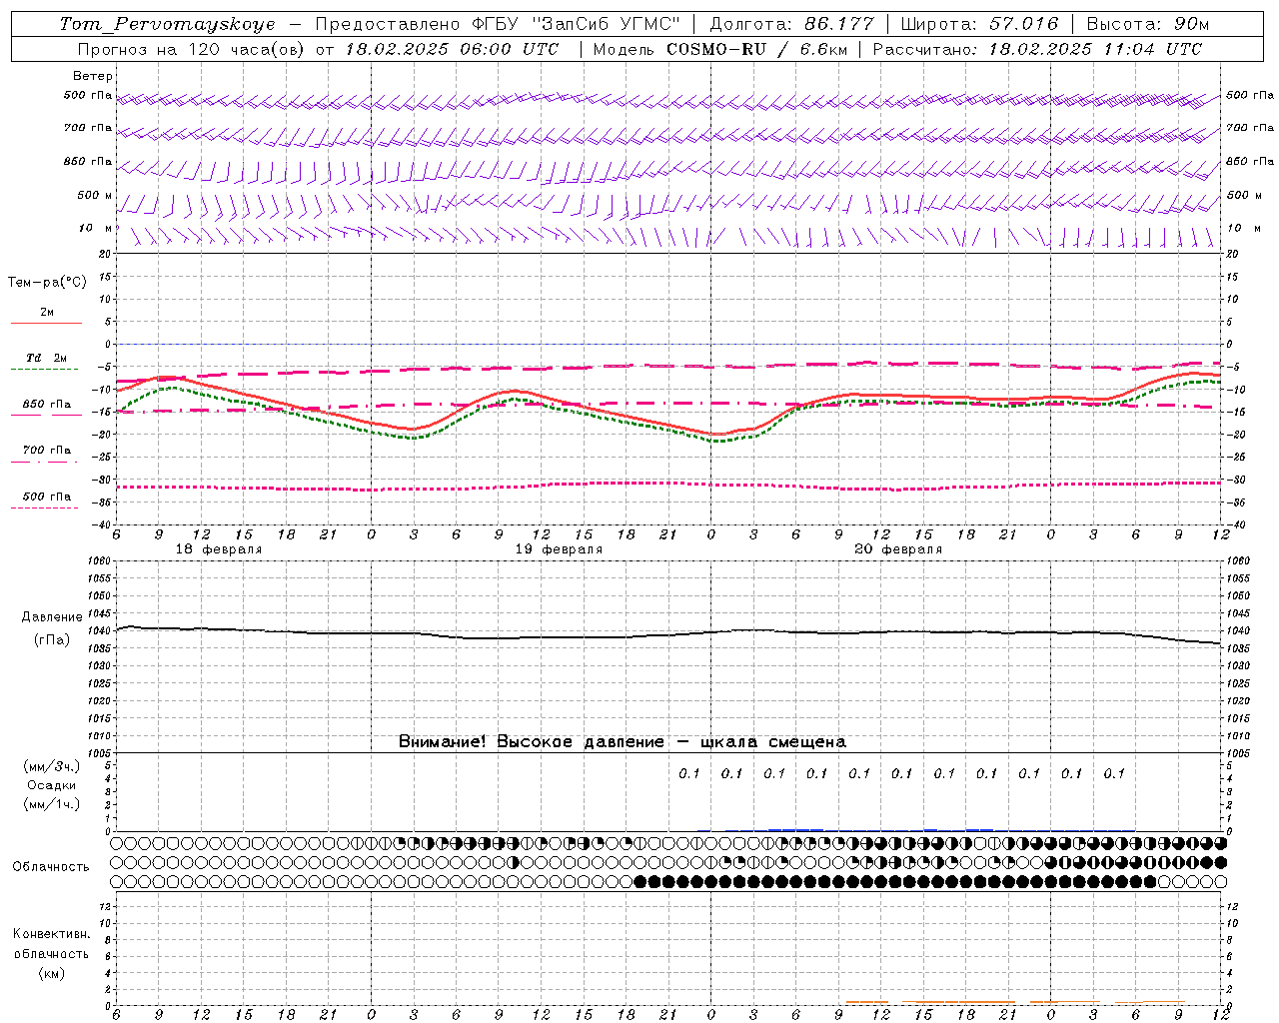
Task: Click the 'Высота: 90м' elevation value
Action: click(1147, 24)
